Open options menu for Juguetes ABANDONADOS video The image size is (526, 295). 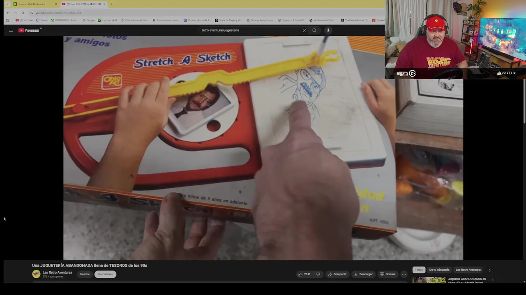pos(493,279)
